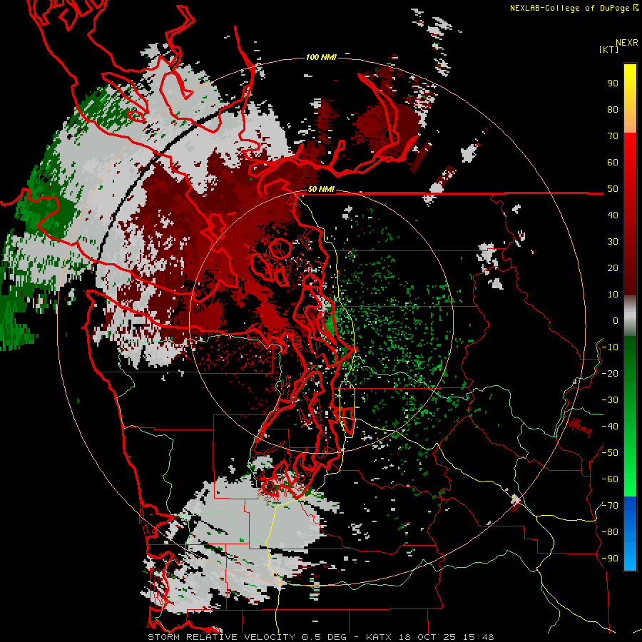Viewport: 642px width, 642px height.
Task: Click the 50 NMI range ring label
Action: coord(321,189)
